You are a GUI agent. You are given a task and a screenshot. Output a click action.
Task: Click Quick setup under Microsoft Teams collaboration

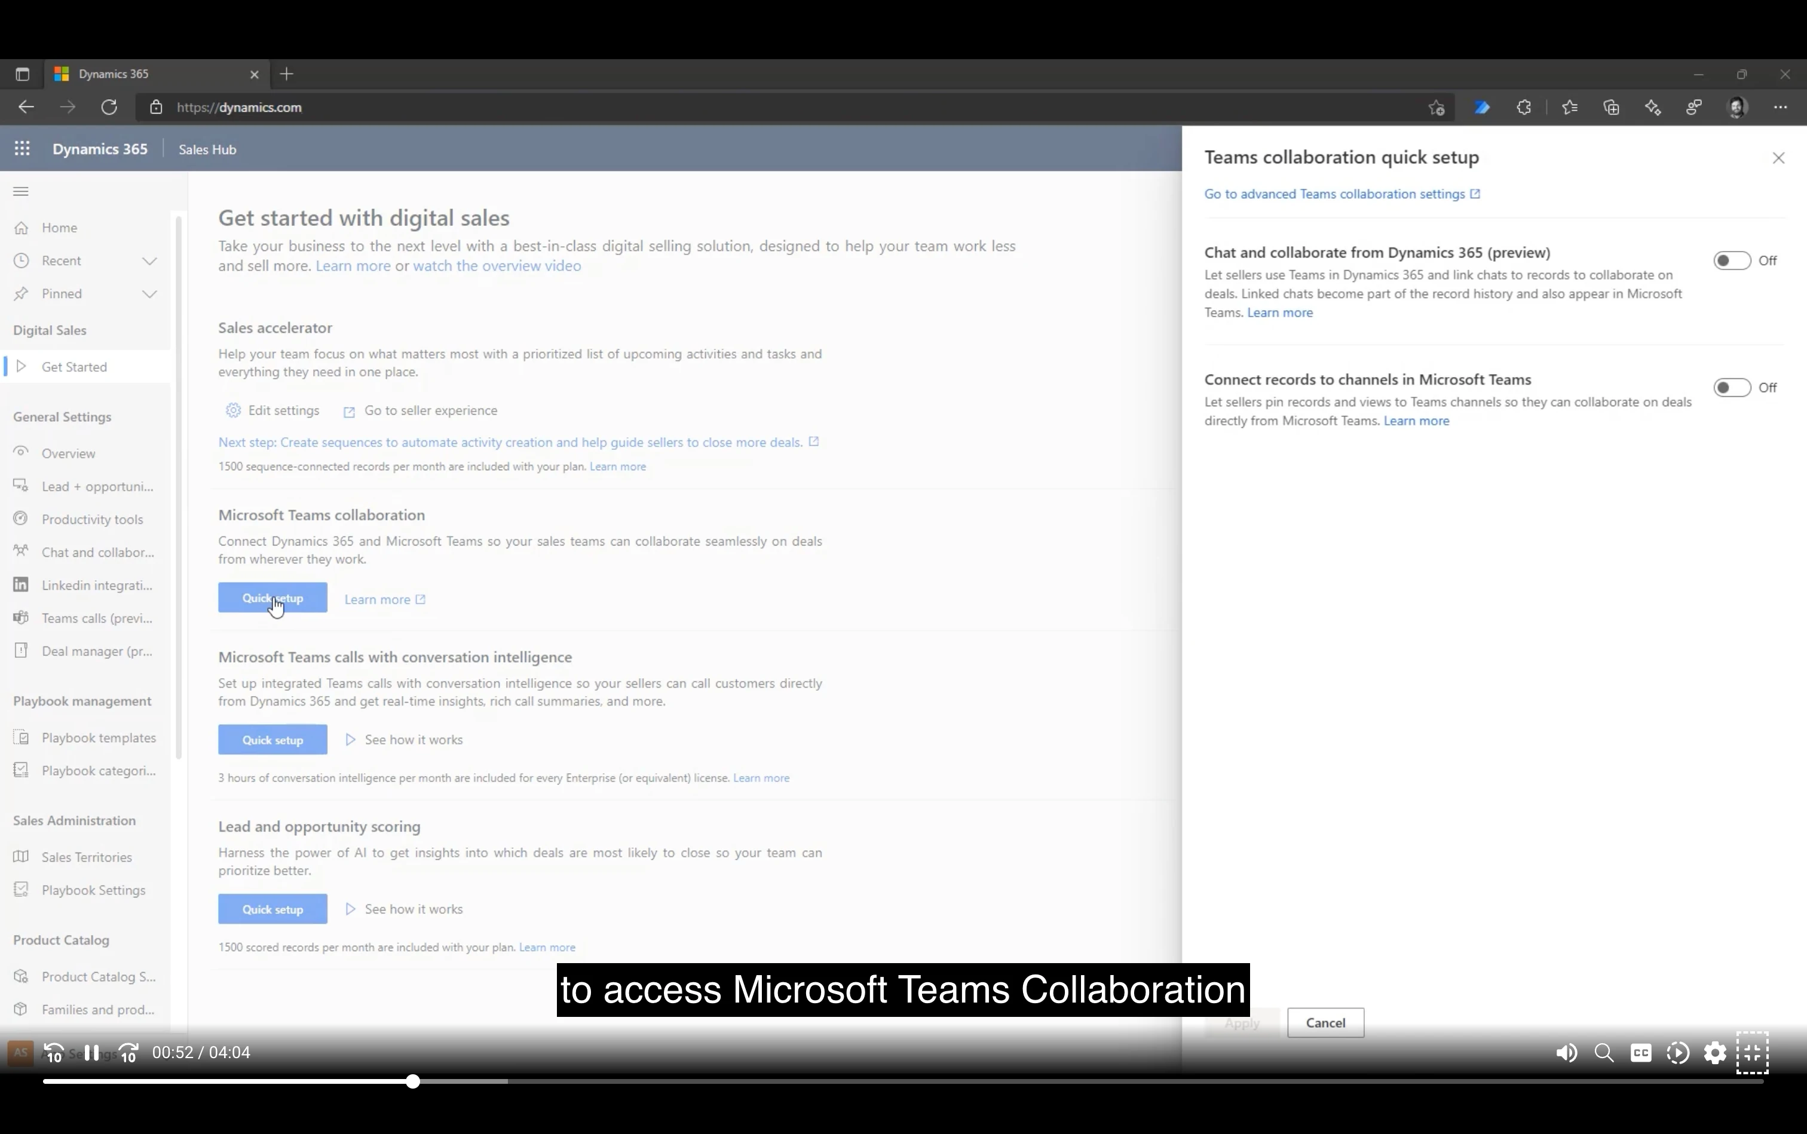click(x=272, y=597)
